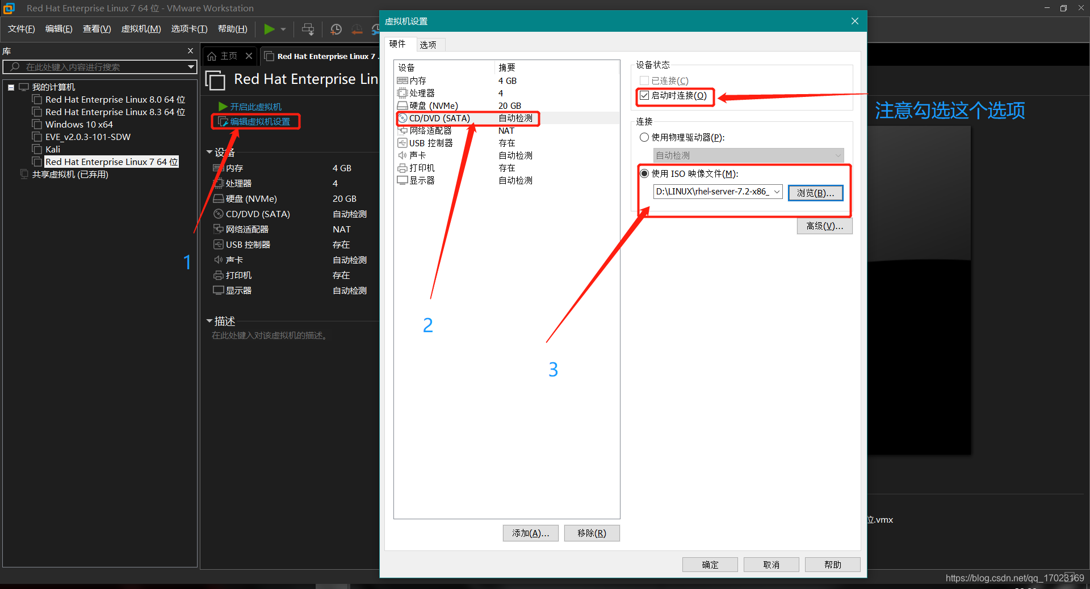Viewport: 1090px width, 589px height.
Task: Click the library search input field
Action: (x=99, y=67)
